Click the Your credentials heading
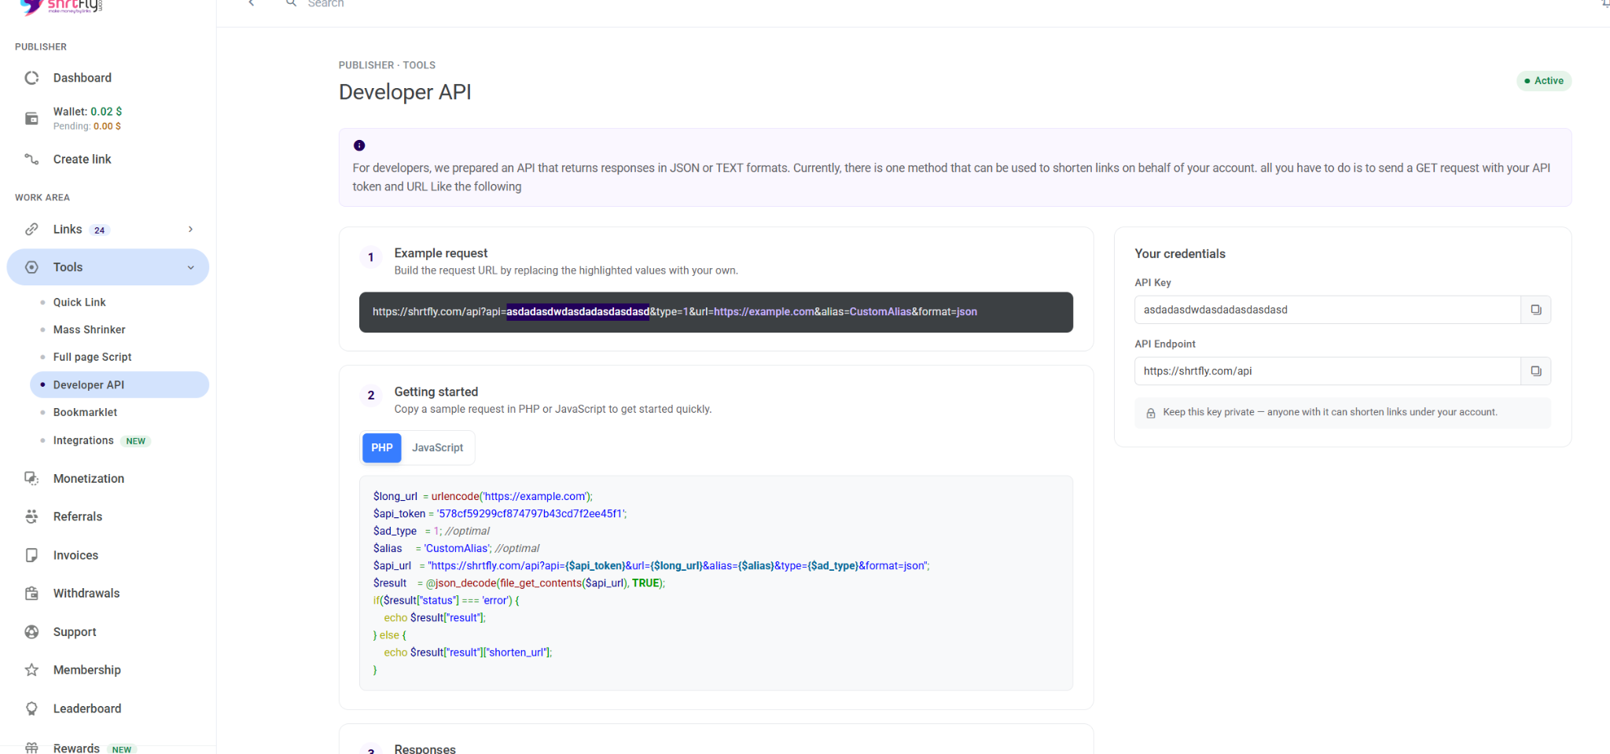Screen dimensions: 1610x754 1180,254
